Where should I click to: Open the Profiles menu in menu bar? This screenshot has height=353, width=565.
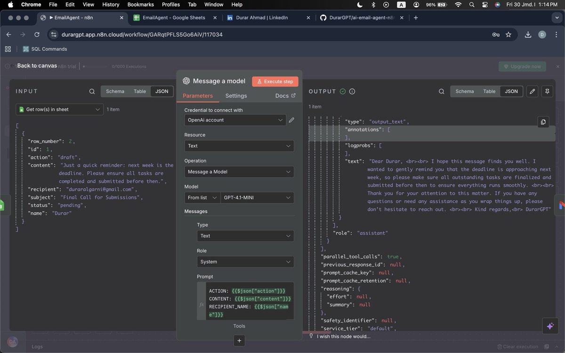tap(171, 4)
